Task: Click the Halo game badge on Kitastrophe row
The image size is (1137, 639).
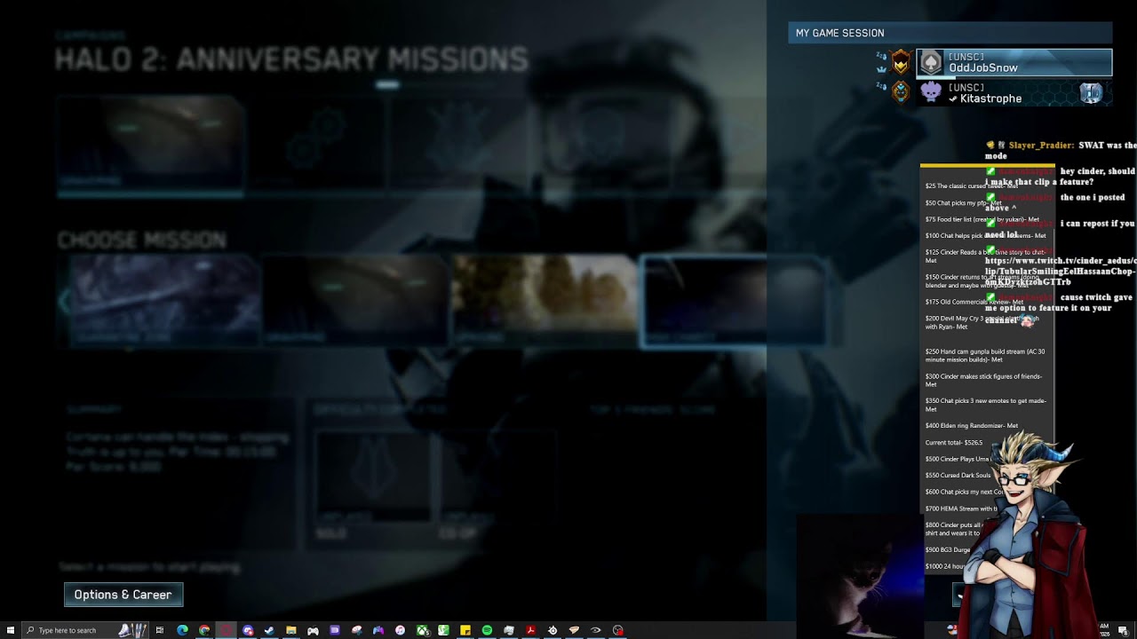Action: point(1091,92)
